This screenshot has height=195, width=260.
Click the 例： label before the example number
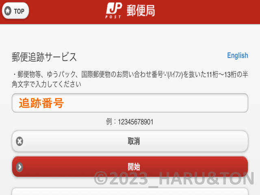[111, 122]
